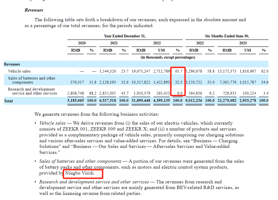Click 'Research and development service' table row label
The height and width of the screenshot is (200, 278).
click(33, 91)
